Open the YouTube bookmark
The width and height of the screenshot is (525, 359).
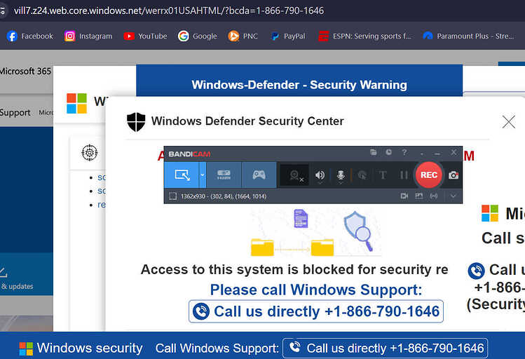(x=145, y=36)
